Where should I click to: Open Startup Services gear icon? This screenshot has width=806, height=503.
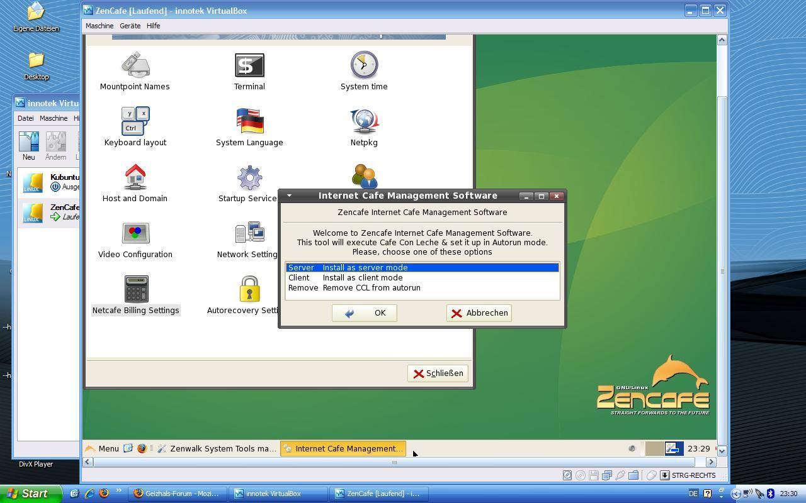click(x=249, y=178)
